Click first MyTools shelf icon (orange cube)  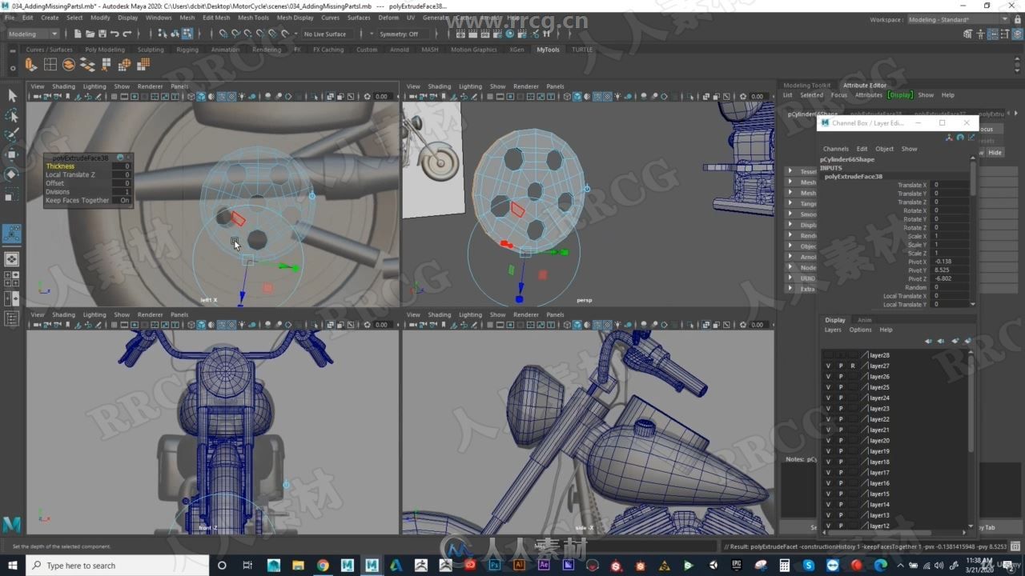(x=32, y=65)
